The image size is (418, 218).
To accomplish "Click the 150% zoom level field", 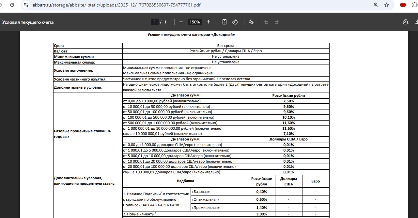I will click(195, 22).
